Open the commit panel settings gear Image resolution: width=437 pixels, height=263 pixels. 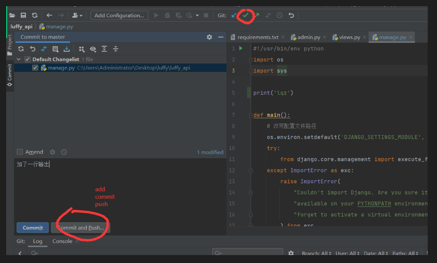[x=209, y=37]
